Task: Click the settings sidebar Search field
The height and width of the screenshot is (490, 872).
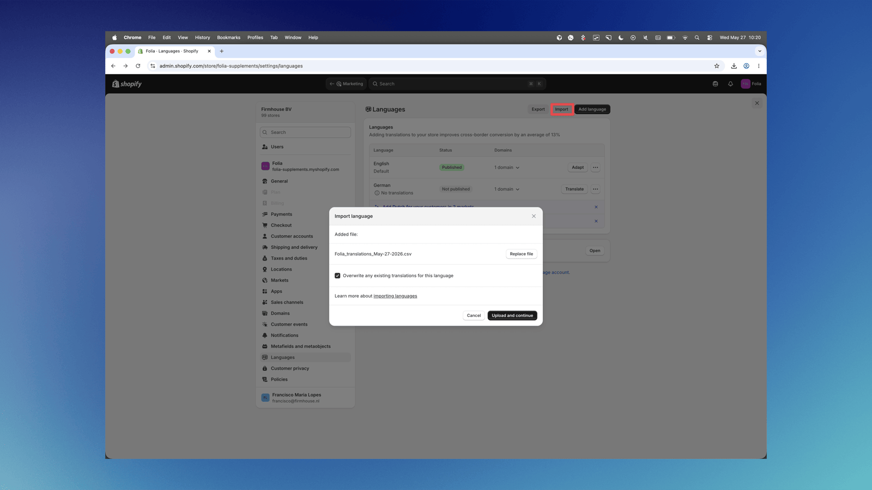Action: click(x=305, y=132)
